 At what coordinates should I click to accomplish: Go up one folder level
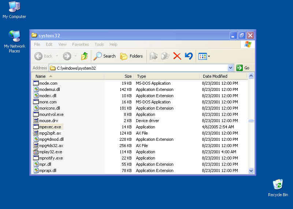(x=85, y=56)
